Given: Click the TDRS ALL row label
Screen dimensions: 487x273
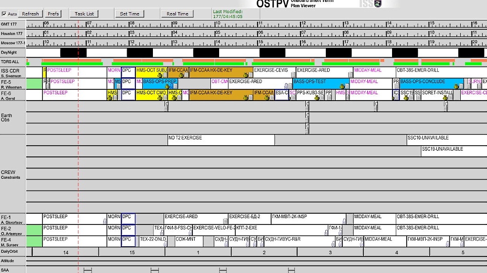Looking at the screenshot, I should coord(13,62).
